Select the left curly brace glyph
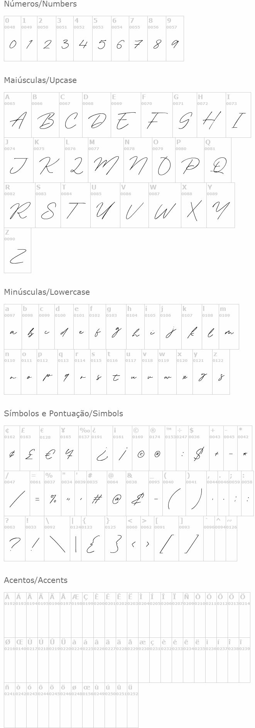This screenshot has width=255, height=728. pyautogui.click(x=92, y=544)
